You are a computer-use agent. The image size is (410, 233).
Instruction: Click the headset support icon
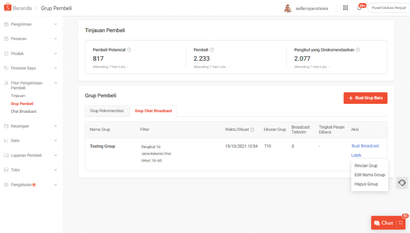tap(402, 183)
